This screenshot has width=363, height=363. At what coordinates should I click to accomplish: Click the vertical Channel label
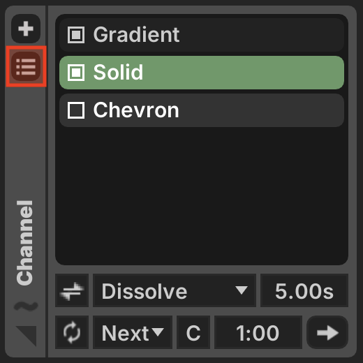point(24,243)
